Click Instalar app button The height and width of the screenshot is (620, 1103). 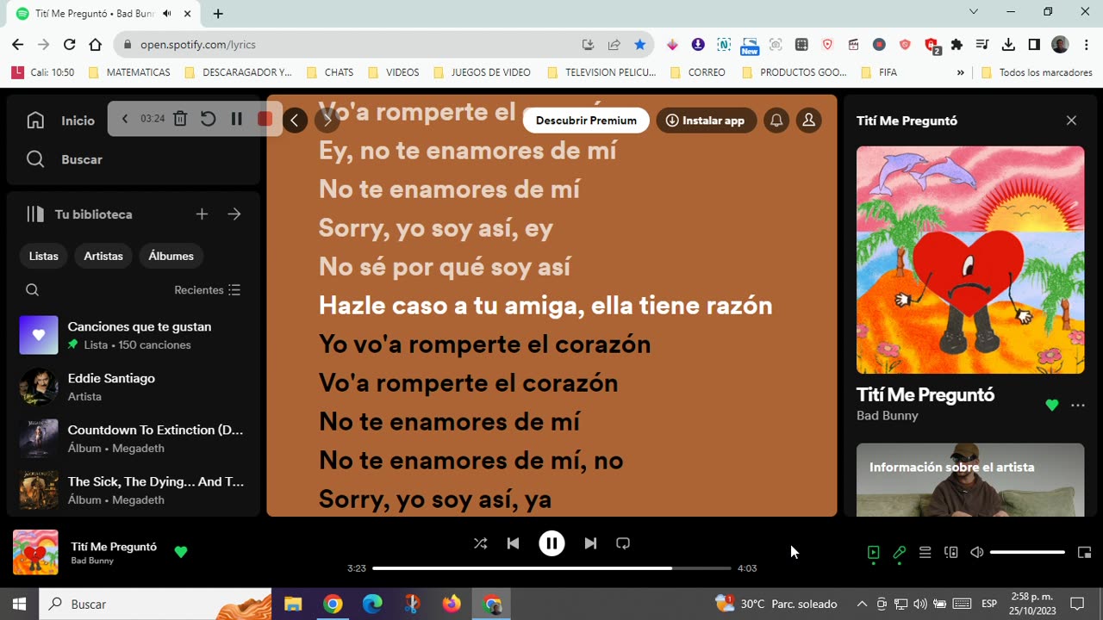click(707, 121)
